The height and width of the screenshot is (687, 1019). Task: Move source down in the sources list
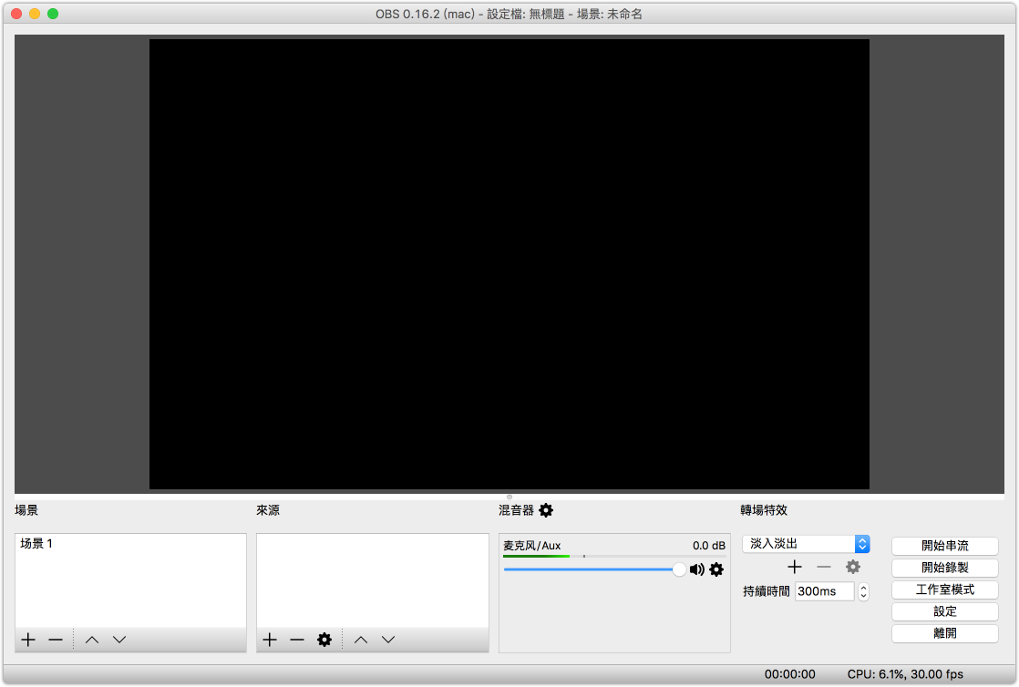[x=388, y=640]
